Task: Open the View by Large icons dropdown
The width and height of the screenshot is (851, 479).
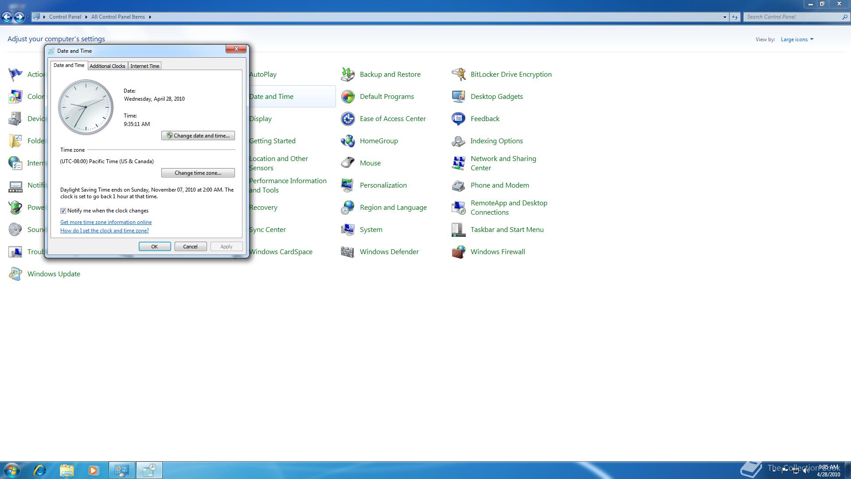Action: pyautogui.click(x=797, y=39)
